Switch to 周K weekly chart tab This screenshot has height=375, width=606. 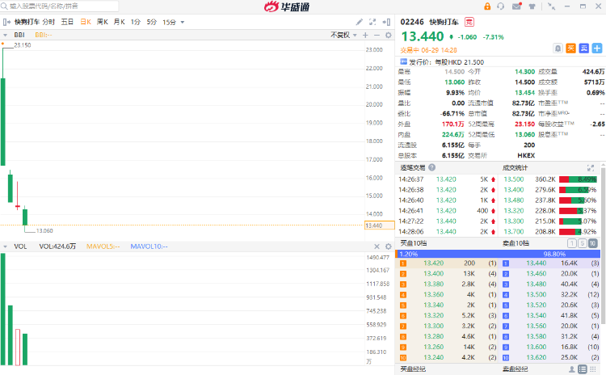pos(102,22)
